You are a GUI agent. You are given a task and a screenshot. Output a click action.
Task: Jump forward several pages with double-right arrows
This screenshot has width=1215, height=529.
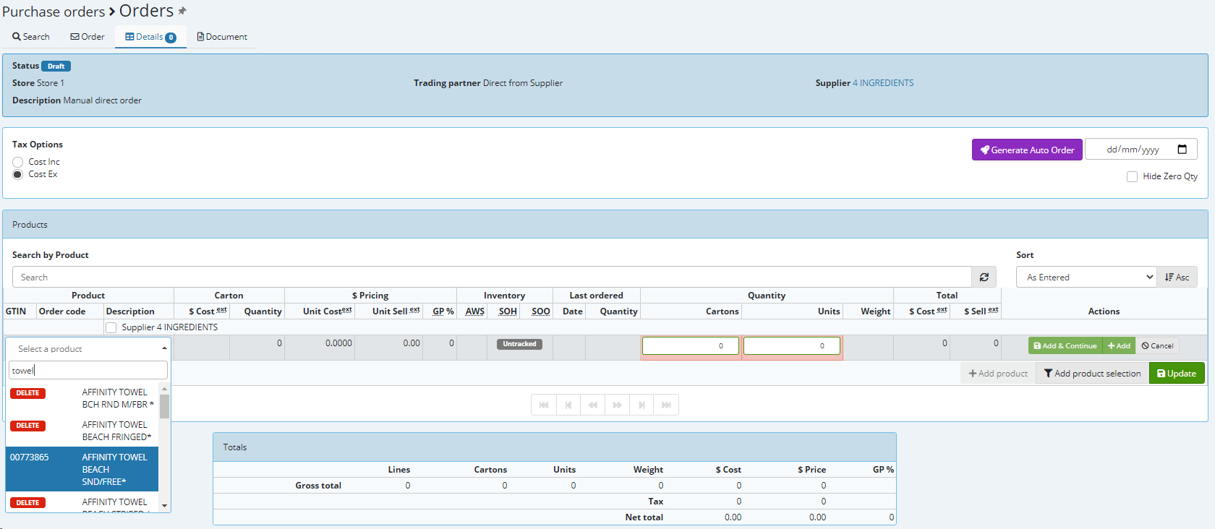(617, 405)
